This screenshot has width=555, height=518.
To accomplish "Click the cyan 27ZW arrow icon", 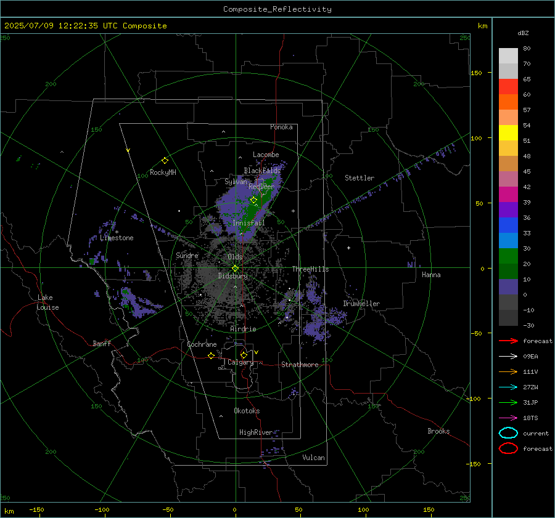I will click(508, 387).
